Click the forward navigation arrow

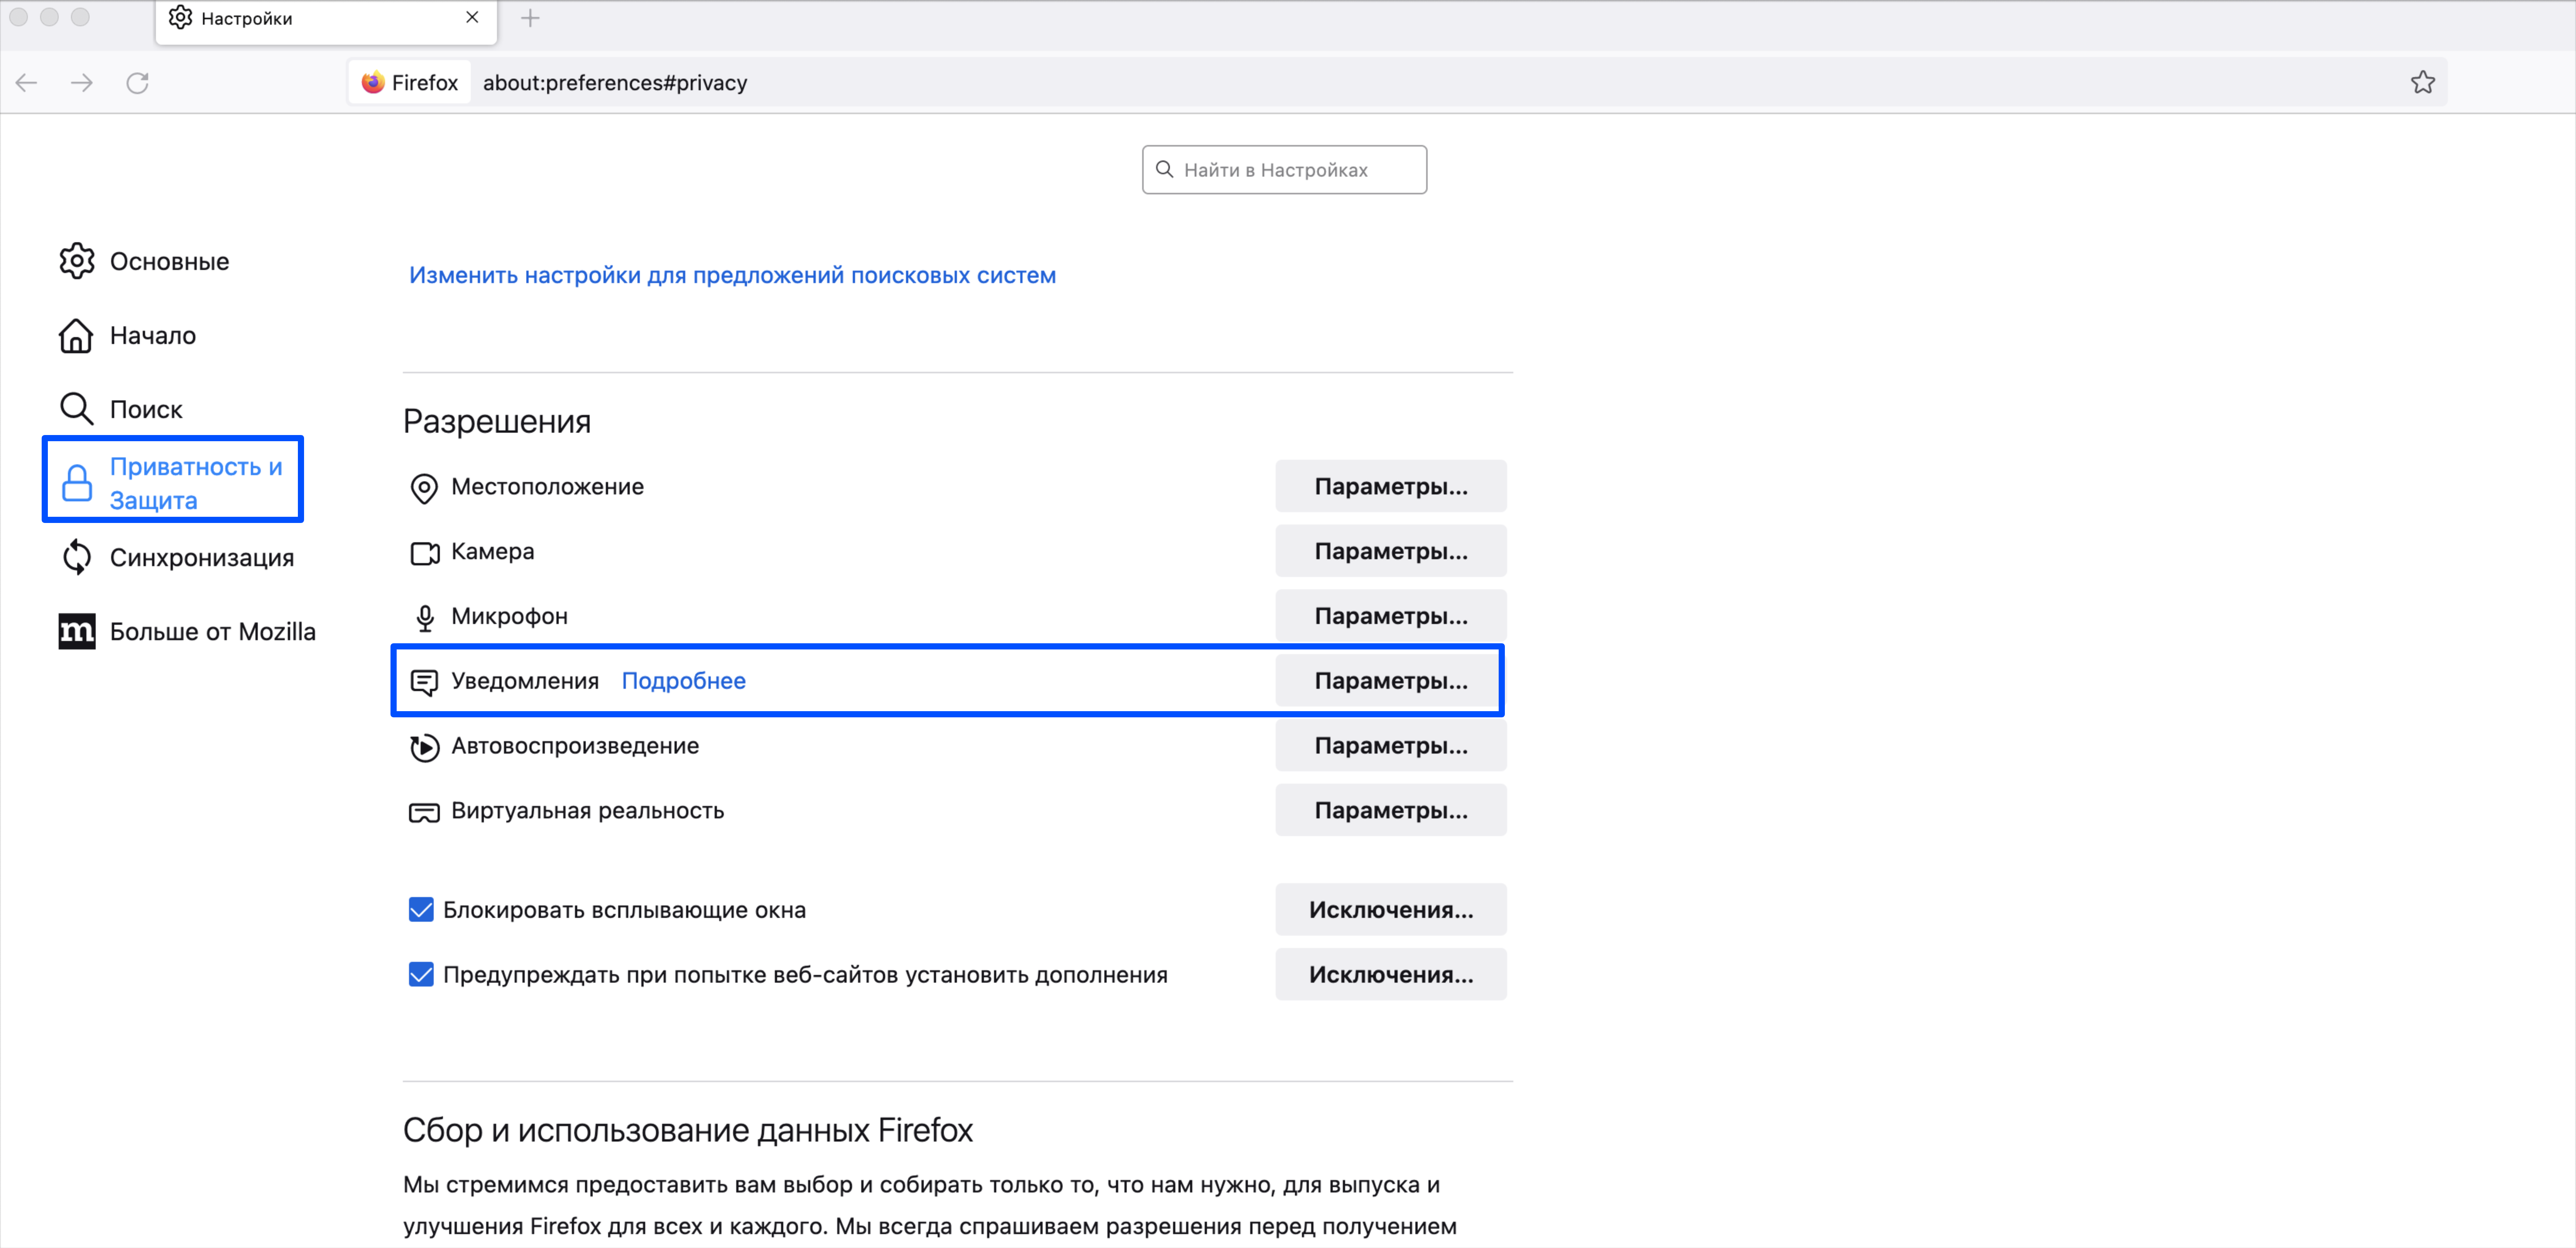coord(82,83)
